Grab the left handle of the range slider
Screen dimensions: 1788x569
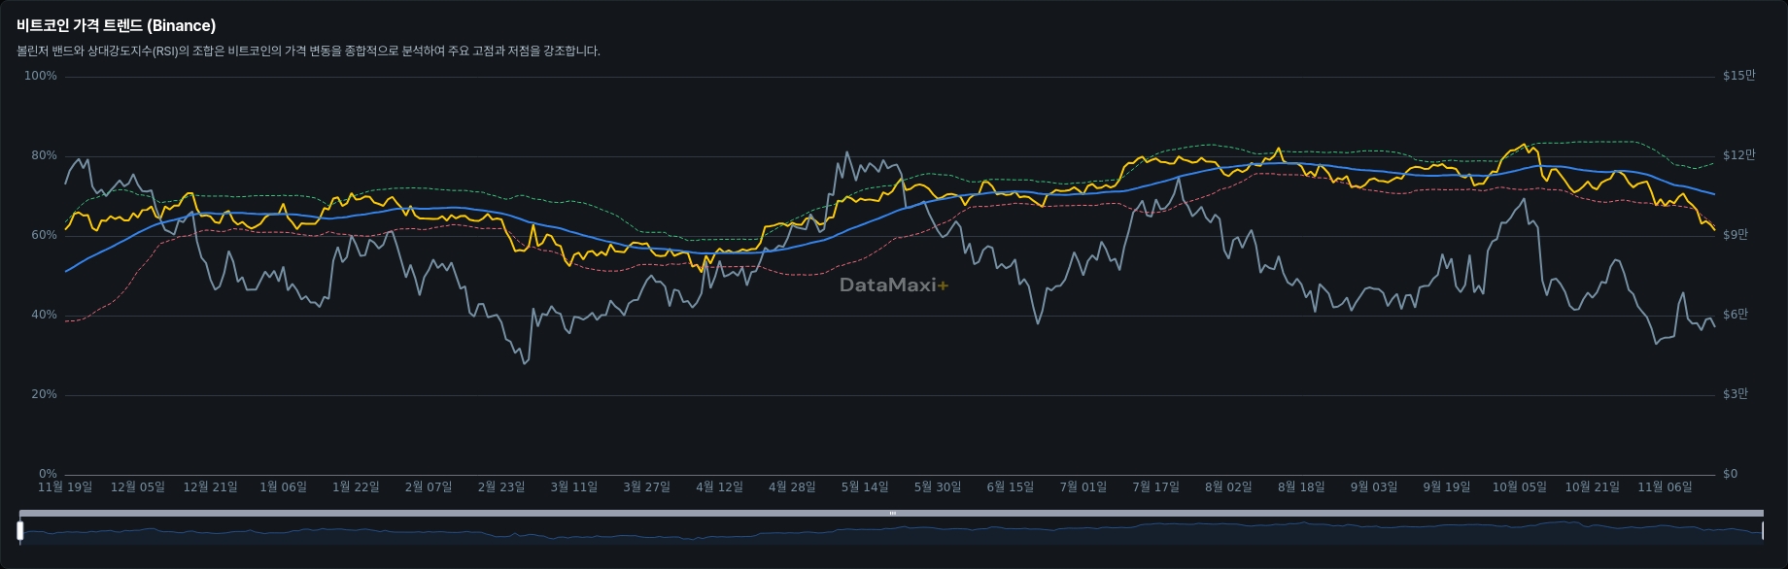tap(20, 530)
